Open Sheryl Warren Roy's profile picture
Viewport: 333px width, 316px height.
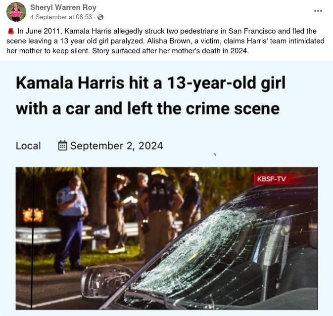click(16, 12)
